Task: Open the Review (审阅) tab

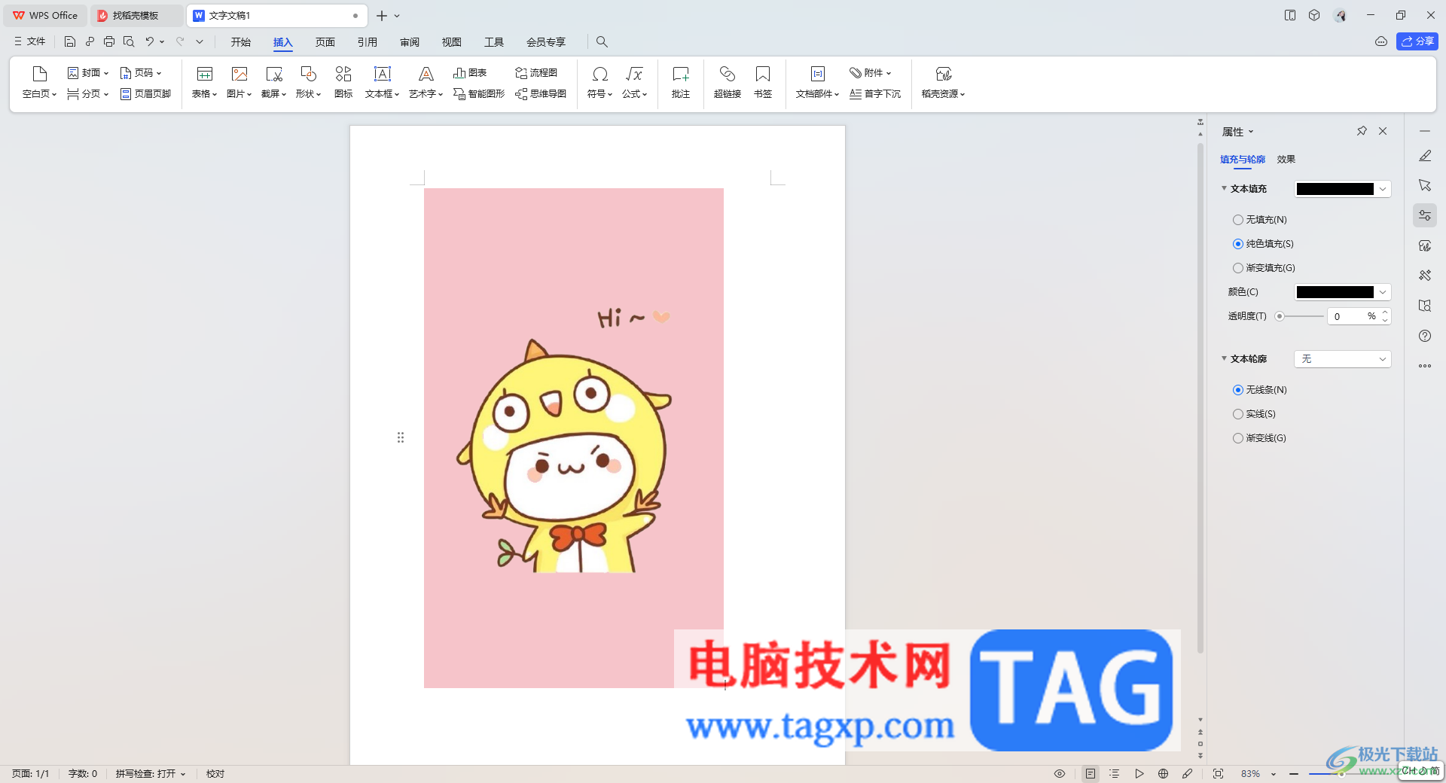Action: (410, 42)
